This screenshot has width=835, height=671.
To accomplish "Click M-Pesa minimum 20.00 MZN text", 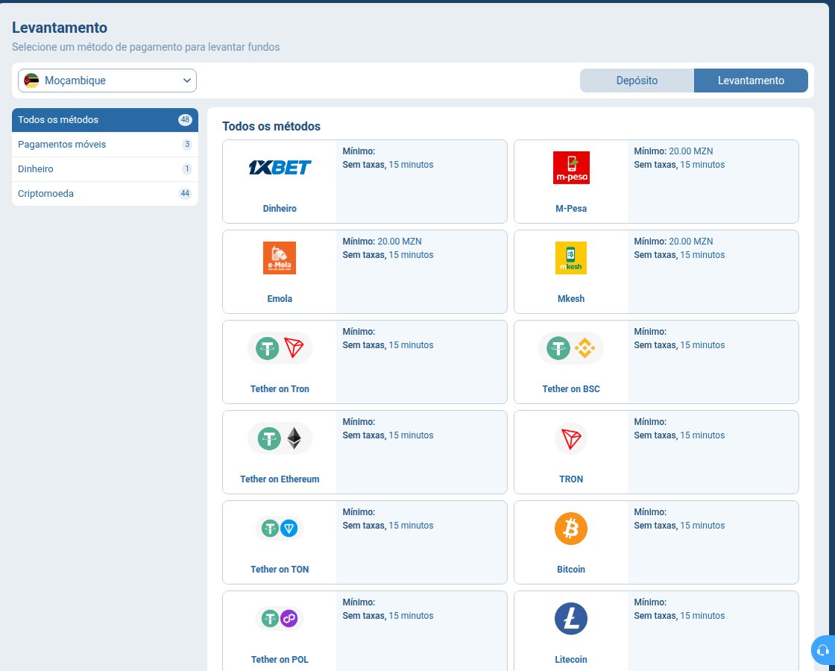I will pyautogui.click(x=673, y=151).
